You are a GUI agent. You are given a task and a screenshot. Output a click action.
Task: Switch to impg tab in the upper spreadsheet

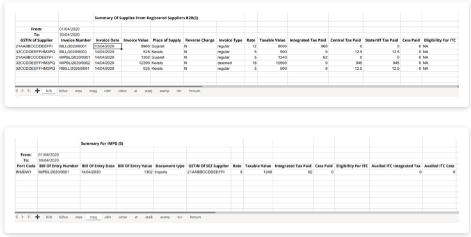[x=93, y=91]
